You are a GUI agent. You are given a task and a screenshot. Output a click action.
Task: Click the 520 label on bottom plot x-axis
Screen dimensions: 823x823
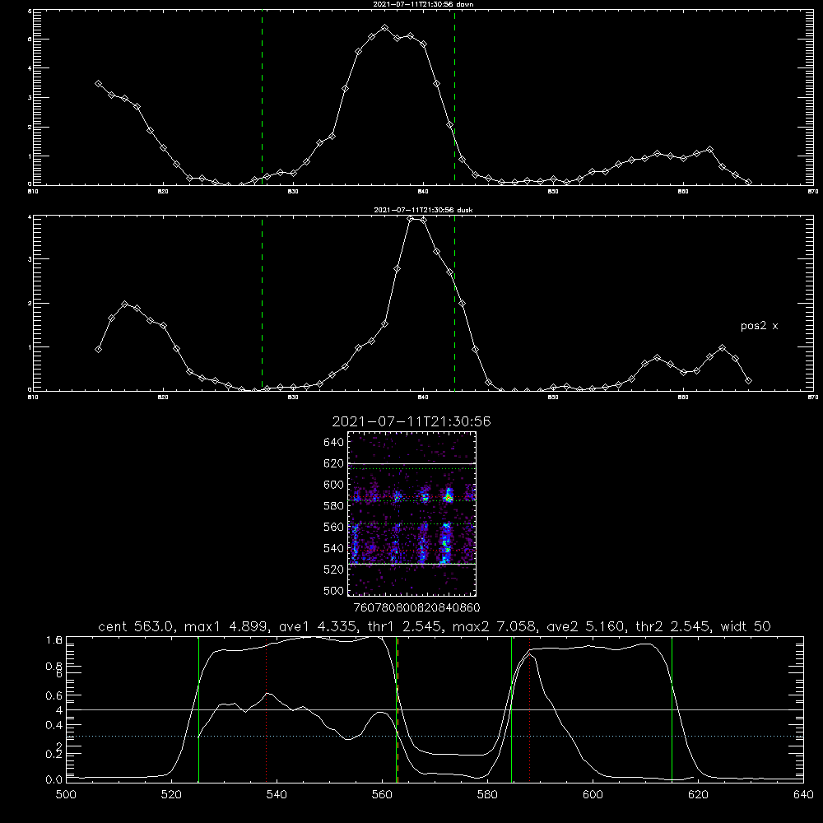(x=171, y=795)
